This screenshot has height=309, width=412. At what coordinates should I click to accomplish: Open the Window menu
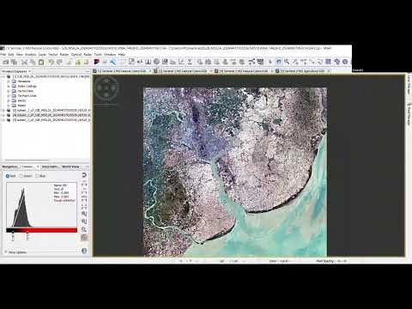110,54
